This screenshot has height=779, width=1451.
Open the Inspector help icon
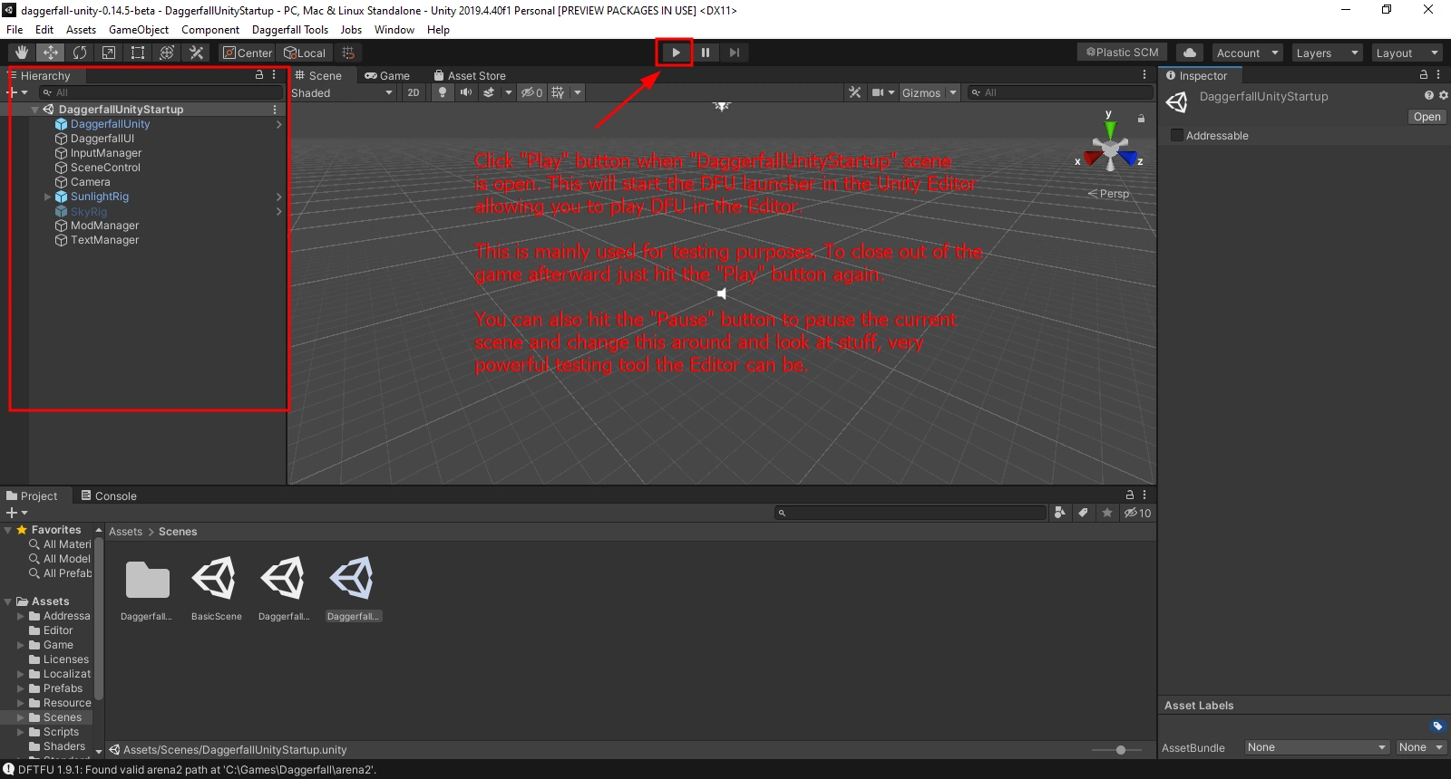point(1429,95)
